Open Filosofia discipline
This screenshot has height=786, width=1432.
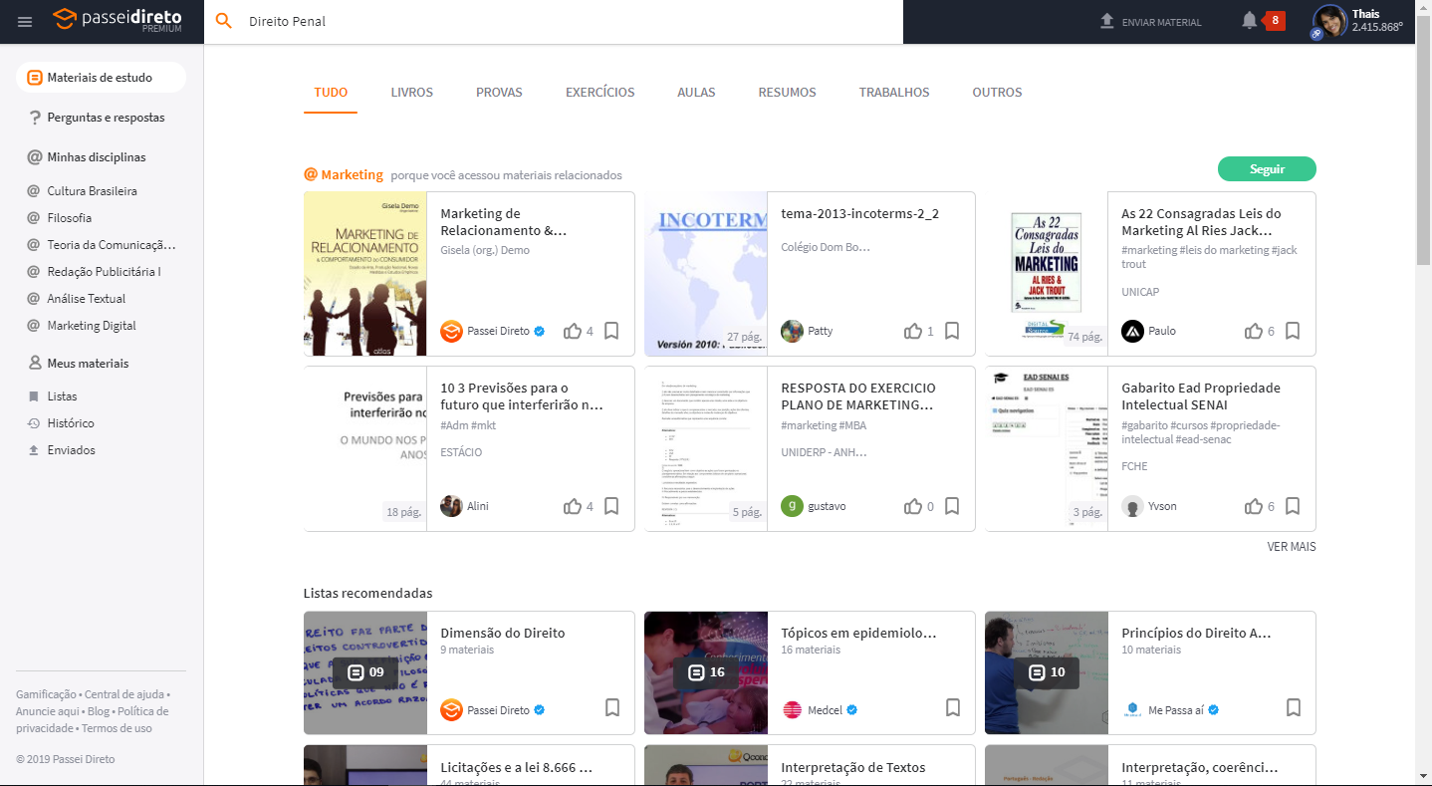(x=70, y=218)
